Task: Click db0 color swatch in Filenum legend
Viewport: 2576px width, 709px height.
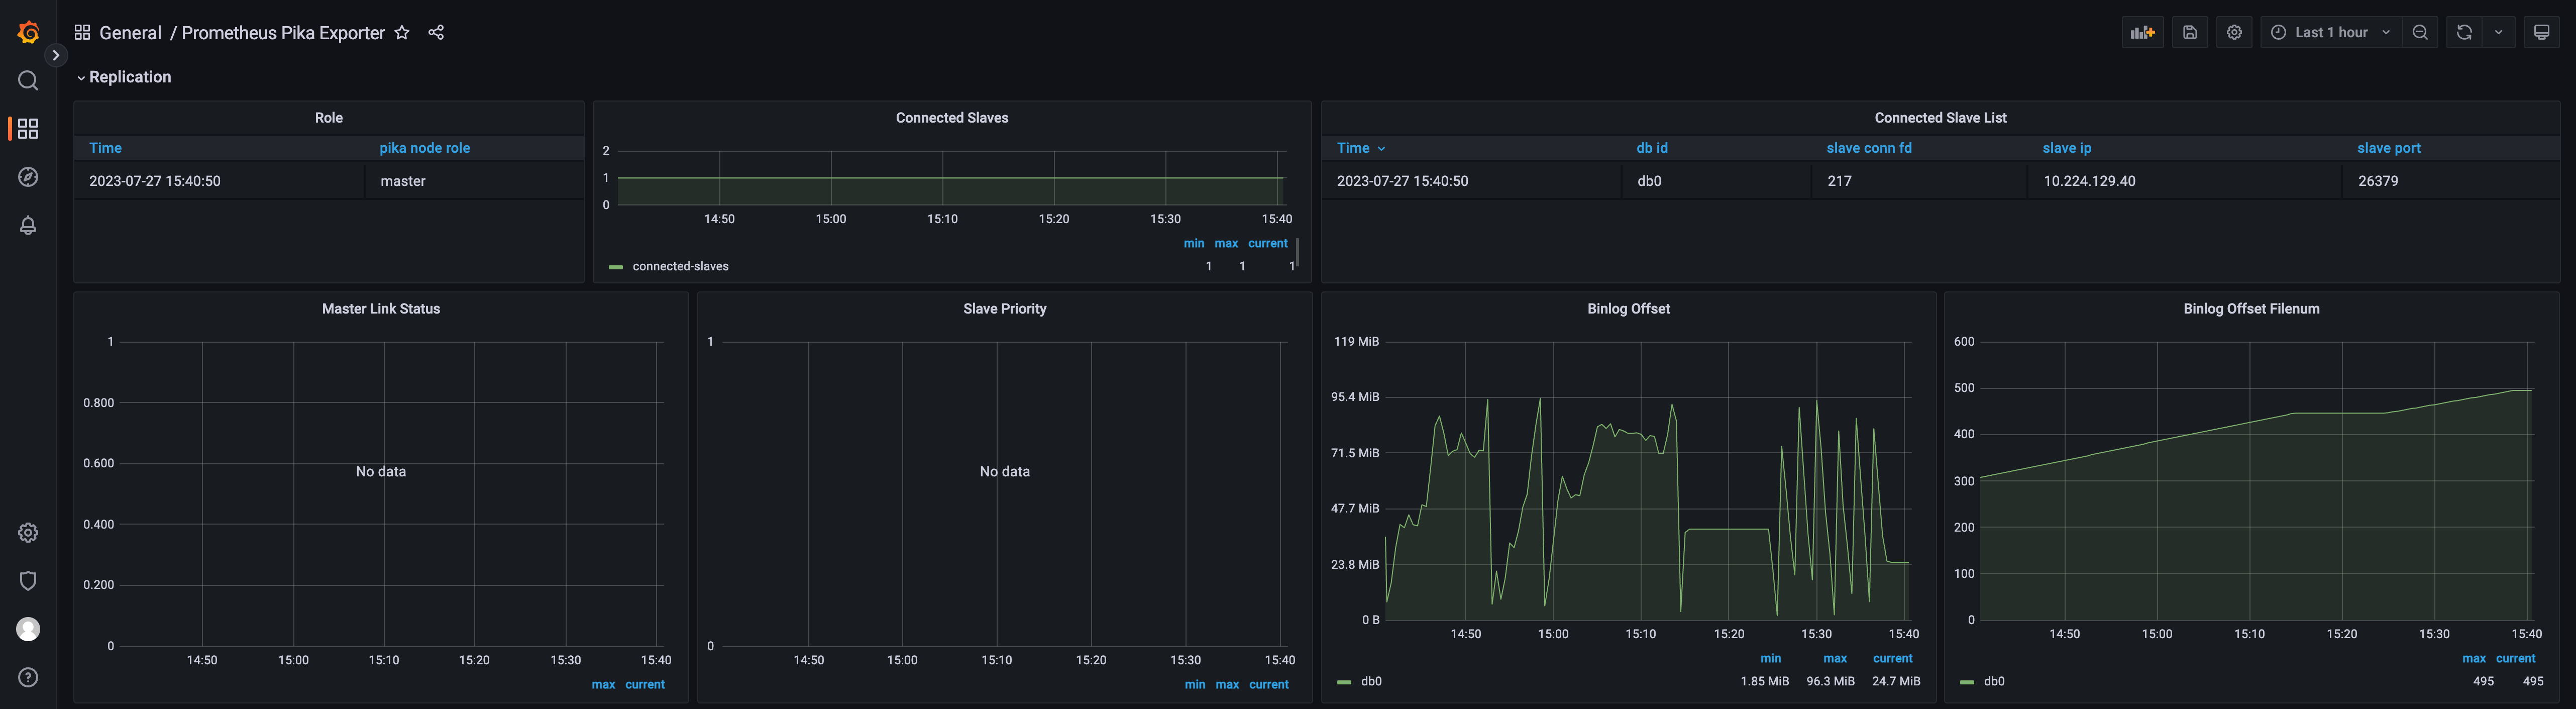Action: (1967, 682)
